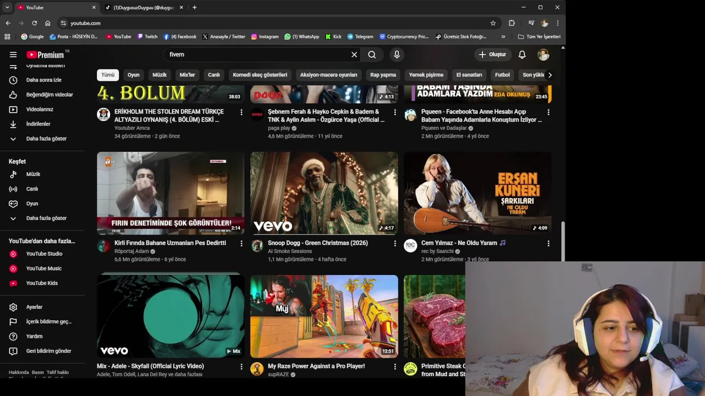
Task: Reload the page in Chrome
Action: point(34,23)
